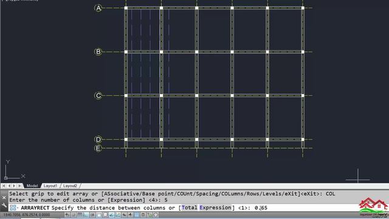389x219 pixels.
Task: Click the Transparency status icon
Action: (x=137, y=215)
